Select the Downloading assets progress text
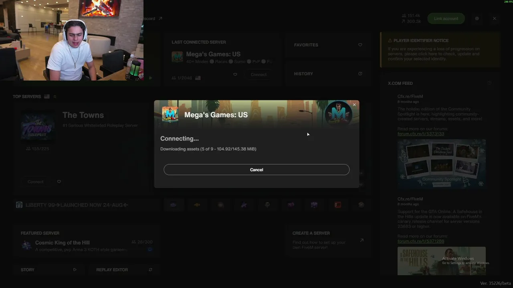The height and width of the screenshot is (288, 513). click(208, 149)
